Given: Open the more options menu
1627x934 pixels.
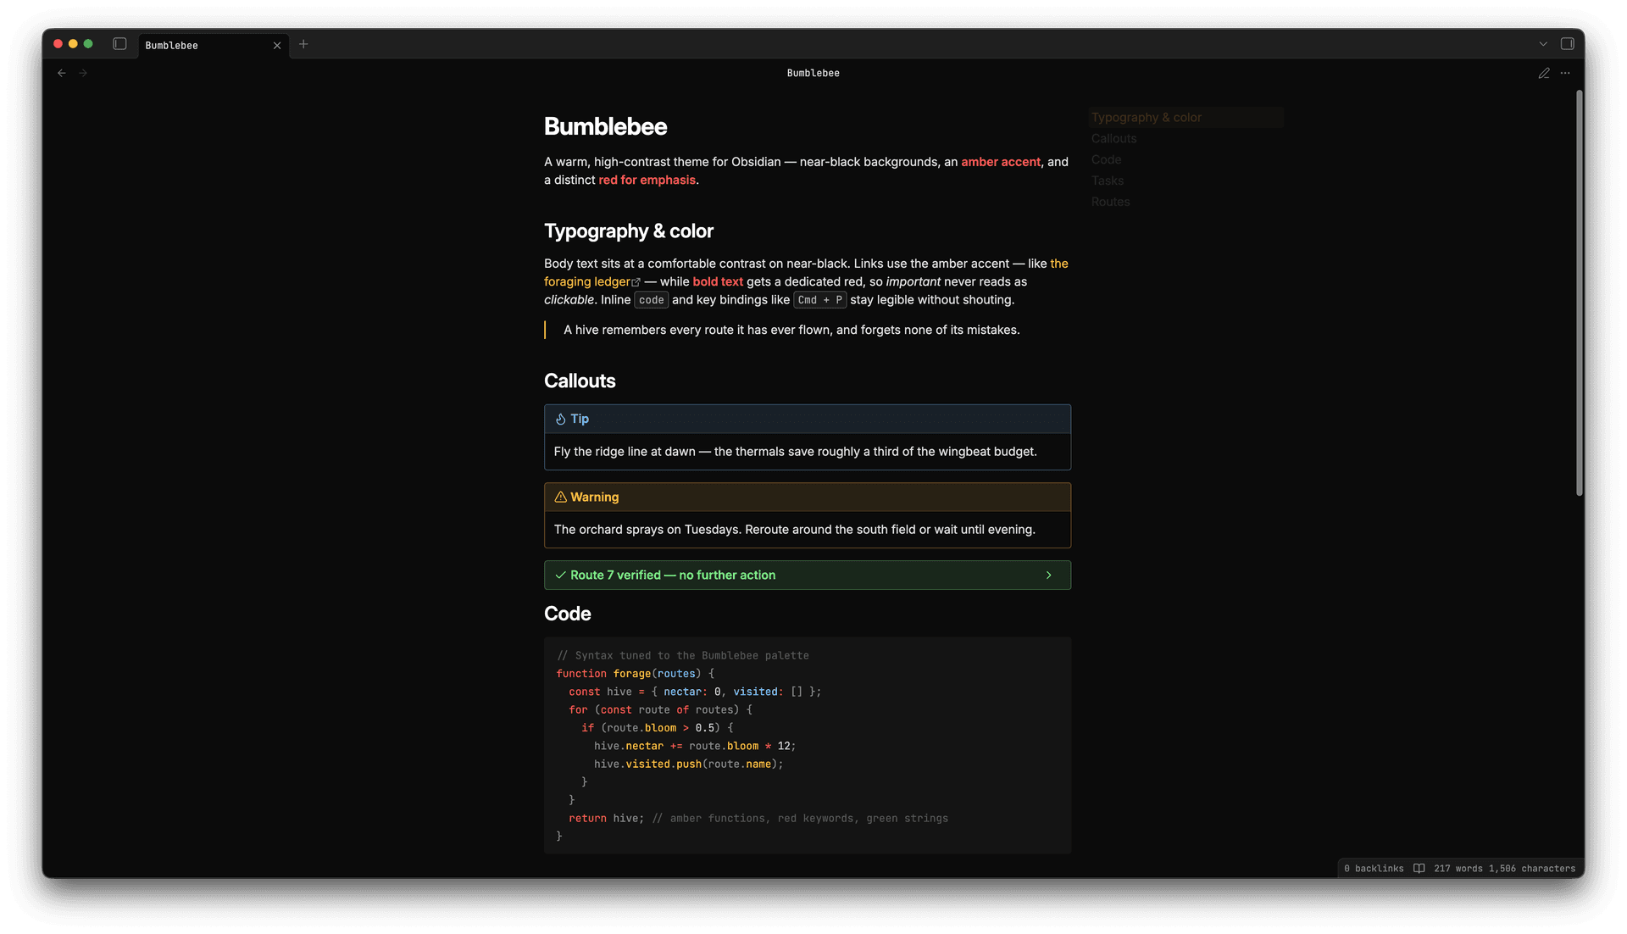Looking at the screenshot, I should coord(1565,73).
